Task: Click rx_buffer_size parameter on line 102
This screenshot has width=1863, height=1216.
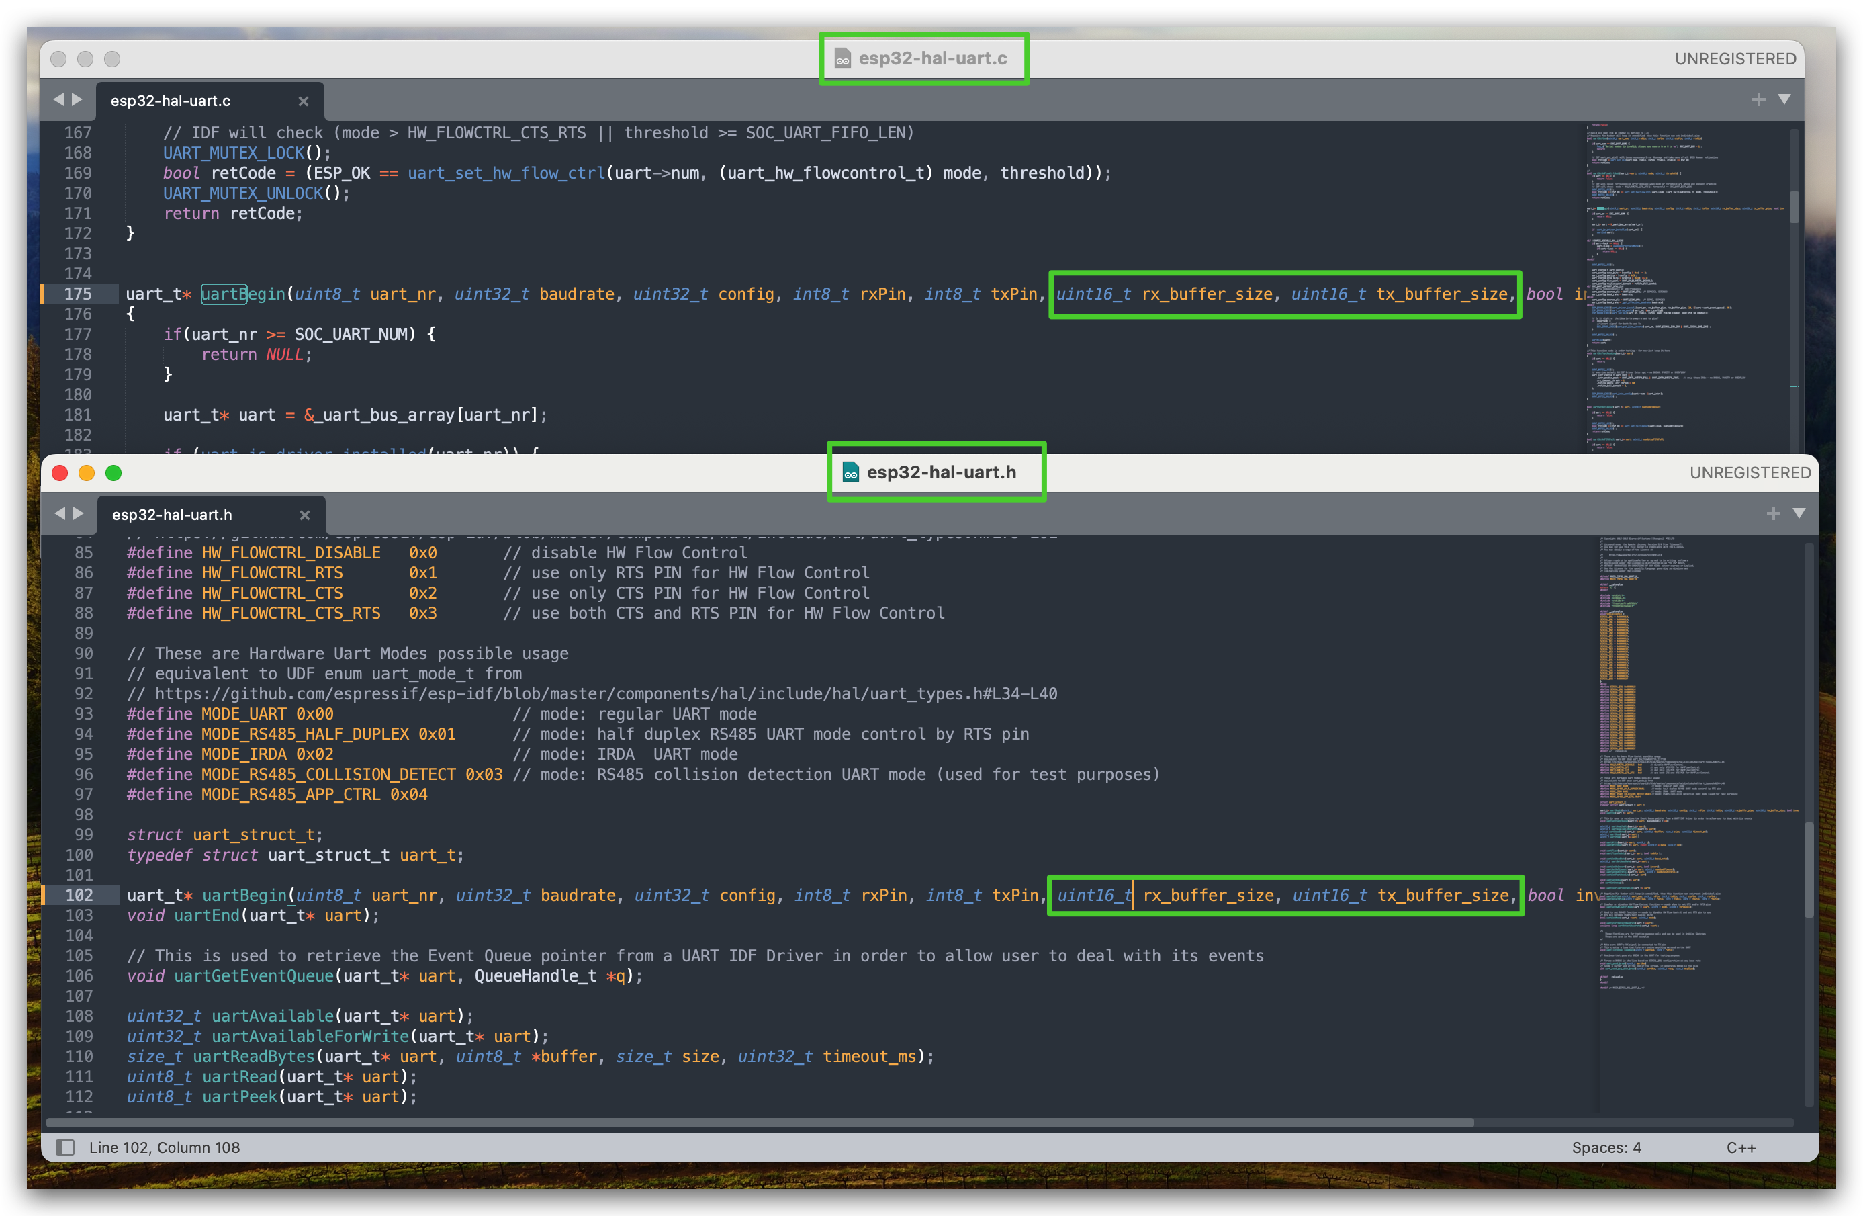Action: (1209, 895)
